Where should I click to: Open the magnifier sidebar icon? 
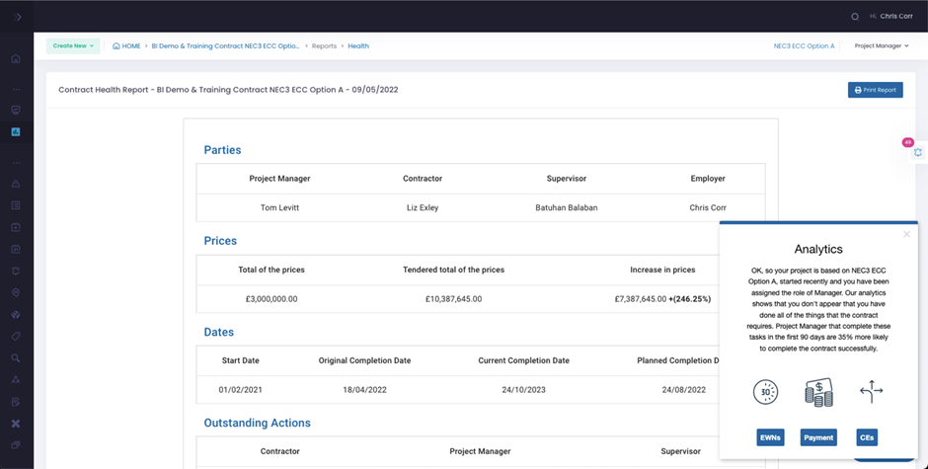(16, 358)
